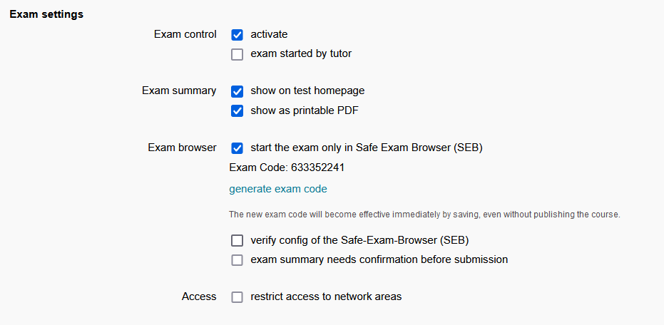Click the Exam browser field label

click(182, 148)
